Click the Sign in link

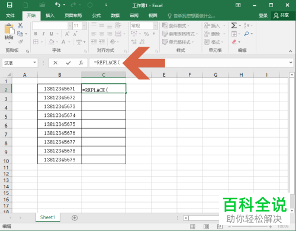(x=263, y=15)
